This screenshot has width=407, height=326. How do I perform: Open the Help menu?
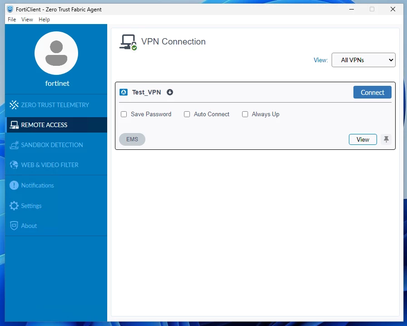tap(44, 20)
